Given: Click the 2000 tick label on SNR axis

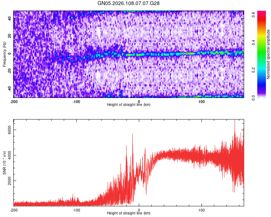Looking at the screenshot, I should pyautogui.click(x=9, y=181).
